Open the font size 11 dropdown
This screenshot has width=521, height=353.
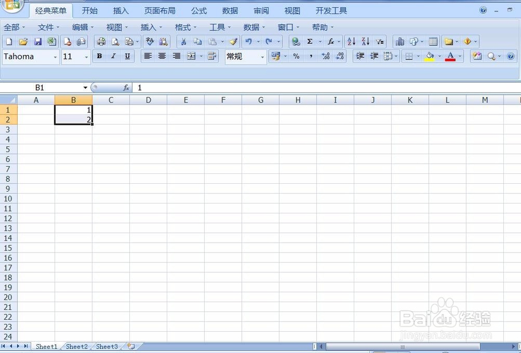(x=86, y=57)
